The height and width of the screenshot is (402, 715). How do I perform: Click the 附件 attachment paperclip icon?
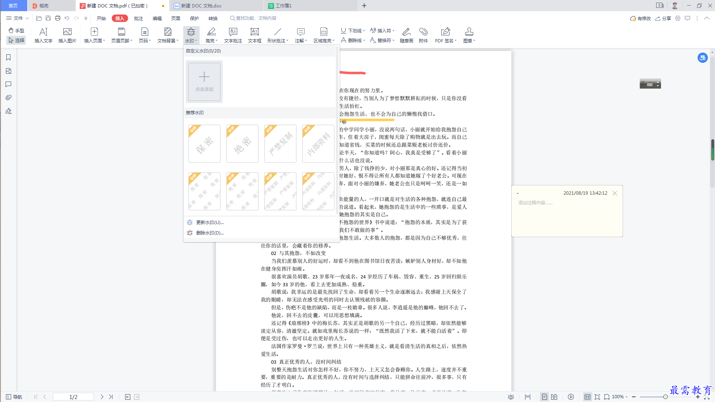click(x=423, y=35)
